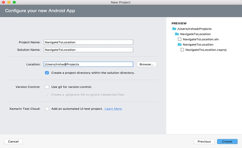242x148 pixels.
Task: Click the /Users/Irshad/Projects folder icon in preview
Action: 174,29
